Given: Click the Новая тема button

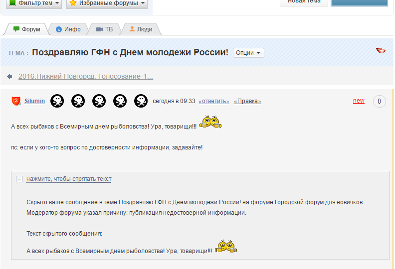Looking at the screenshot, I should (304, 2).
